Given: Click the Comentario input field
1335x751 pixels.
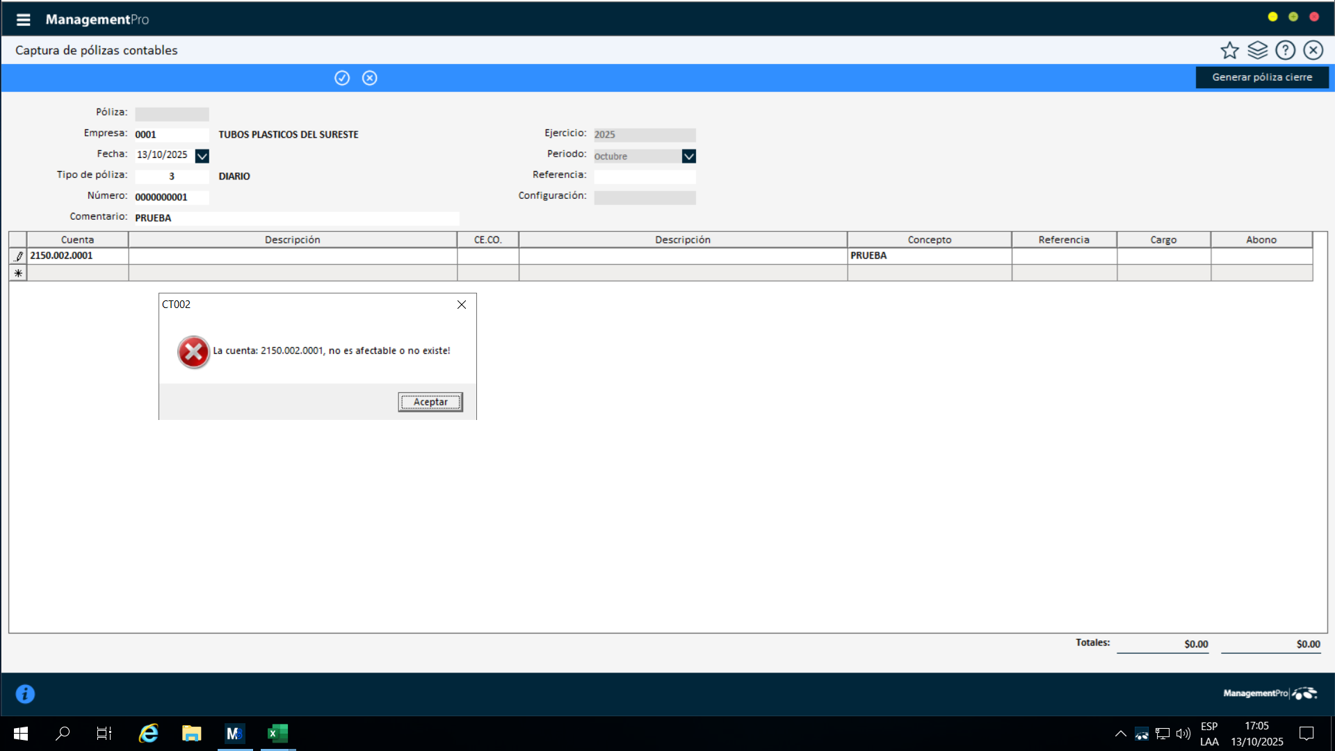Looking at the screenshot, I should click(296, 218).
